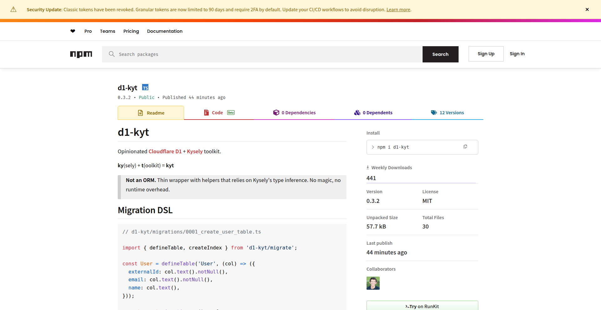Dismiss the security update banner
This screenshot has height=310, width=601.
point(587,10)
